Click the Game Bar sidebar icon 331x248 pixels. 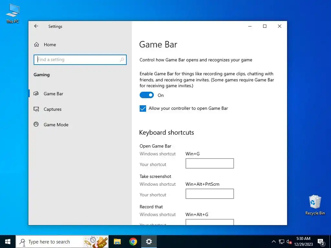36,93
